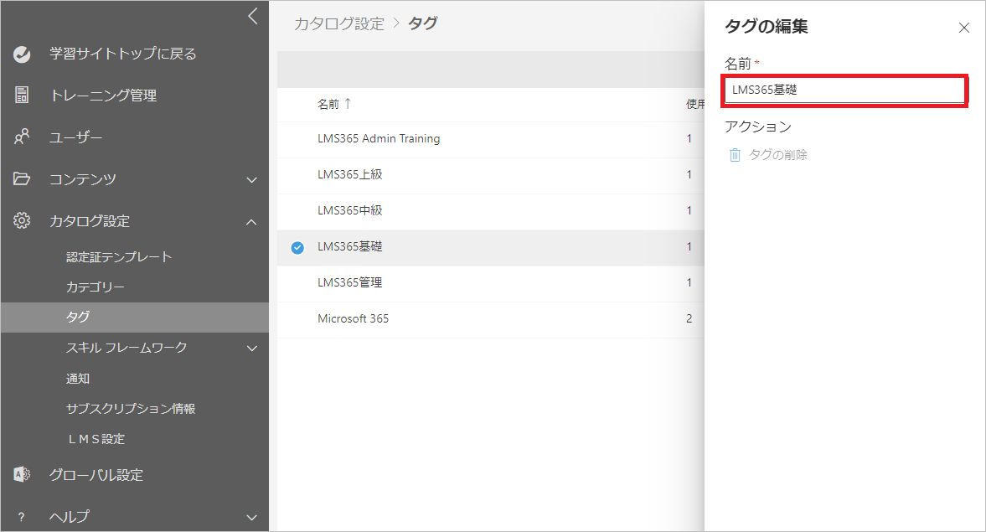Open ユーザー menu item
The height and width of the screenshot is (532, 986).
pos(75,137)
